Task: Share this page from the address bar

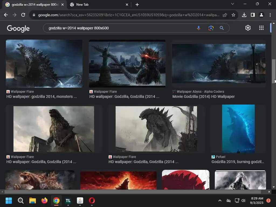Action: click(225, 15)
